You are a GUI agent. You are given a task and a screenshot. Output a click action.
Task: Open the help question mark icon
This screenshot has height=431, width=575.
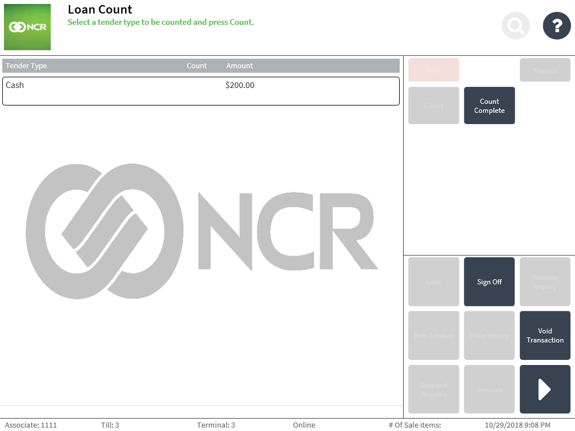click(x=556, y=25)
